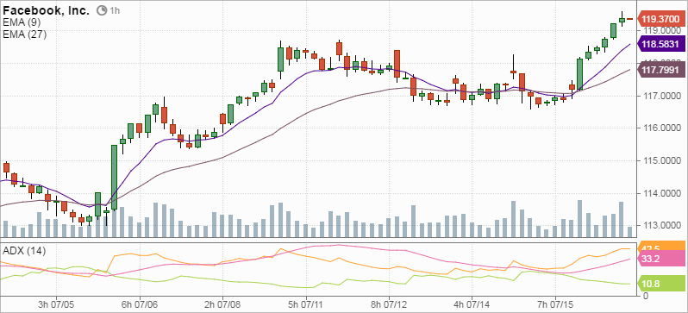Click the ADX (14) indicator label
The image size is (688, 313).
coord(24,251)
